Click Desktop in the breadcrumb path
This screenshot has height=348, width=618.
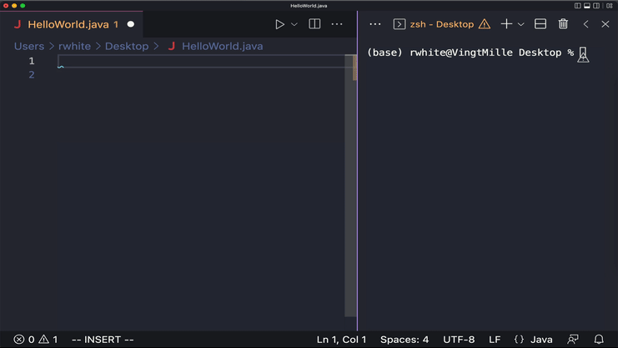(127, 46)
